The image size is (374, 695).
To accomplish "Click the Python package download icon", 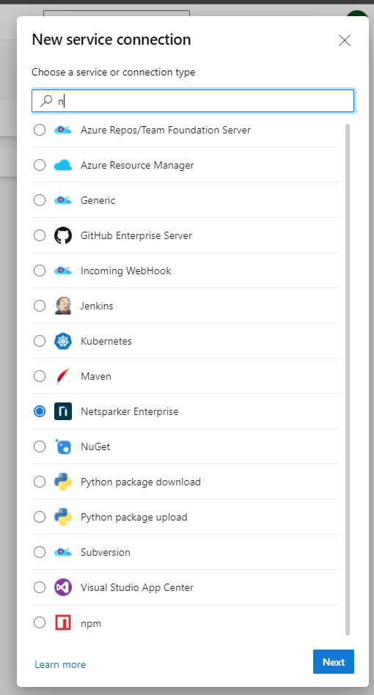I will [63, 482].
